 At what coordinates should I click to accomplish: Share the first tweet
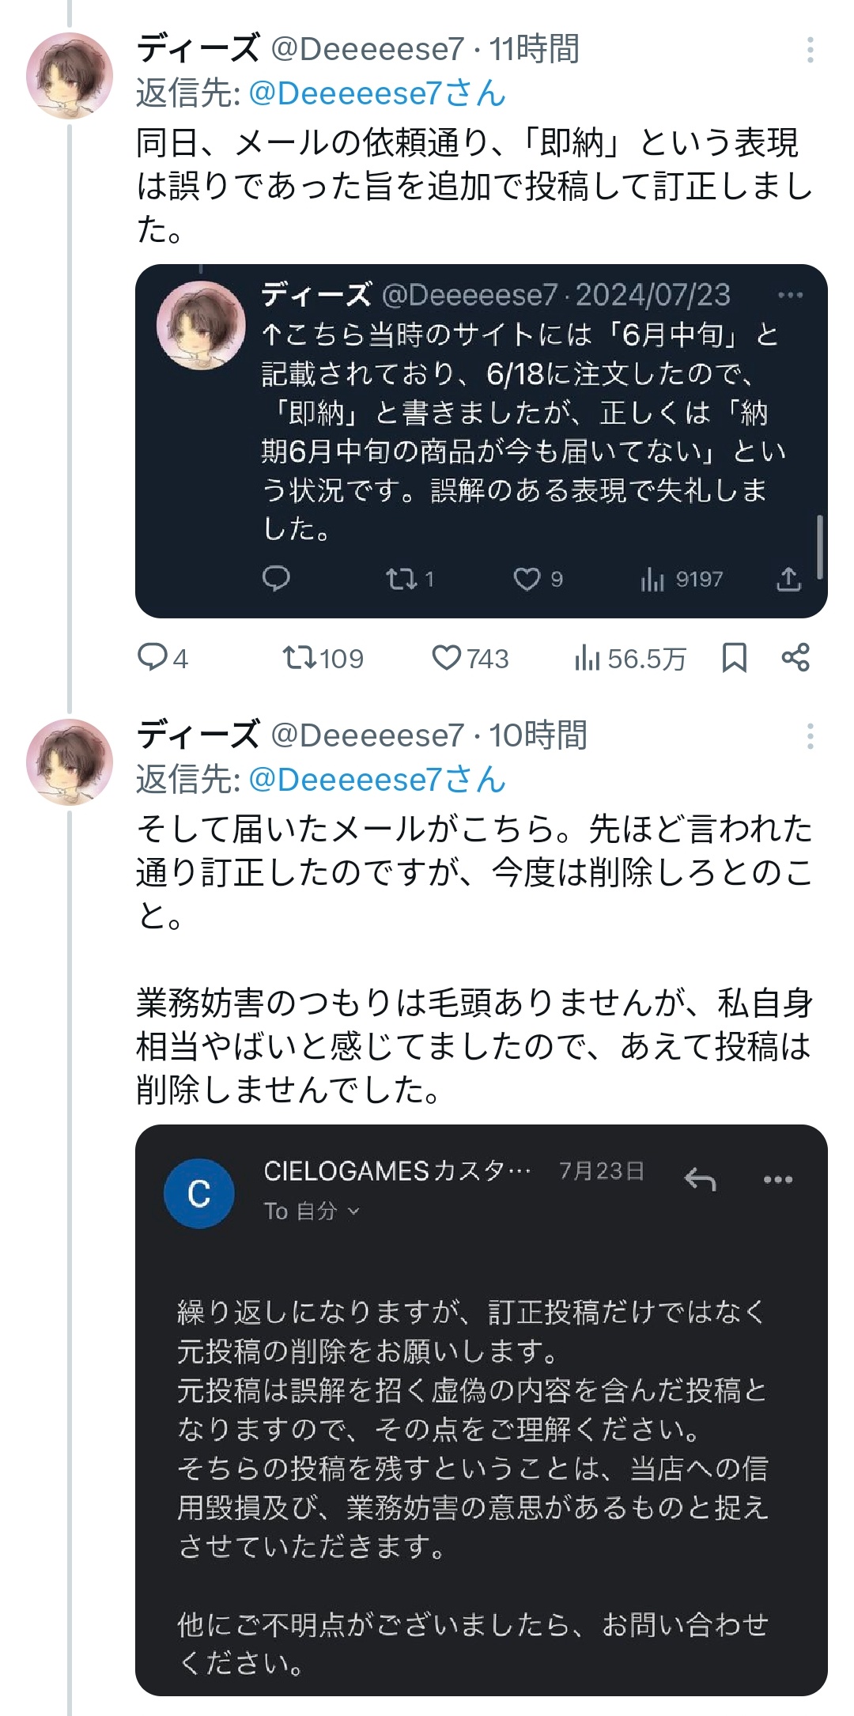tap(795, 658)
